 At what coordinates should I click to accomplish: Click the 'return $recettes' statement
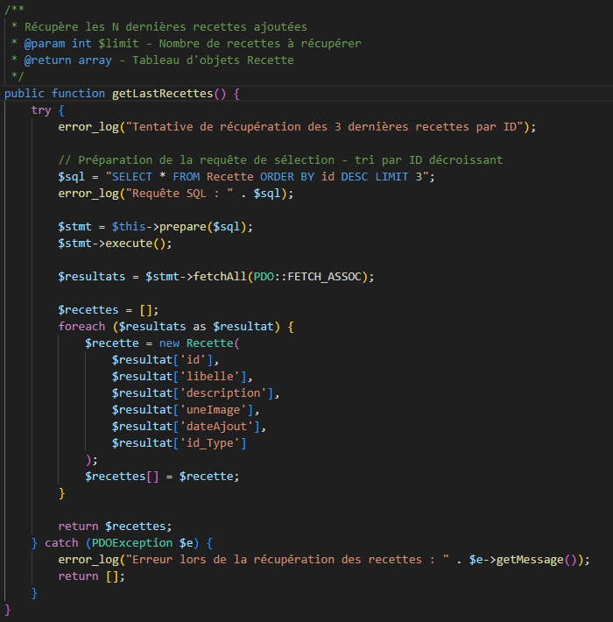pyautogui.click(x=115, y=527)
